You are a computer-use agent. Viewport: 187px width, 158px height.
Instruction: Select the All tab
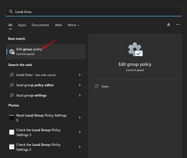tap(10, 25)
